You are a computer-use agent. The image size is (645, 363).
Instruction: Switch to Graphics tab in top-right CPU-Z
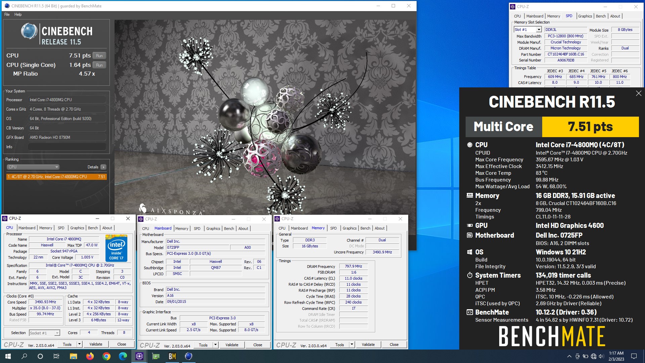click(x=585, y=16)
